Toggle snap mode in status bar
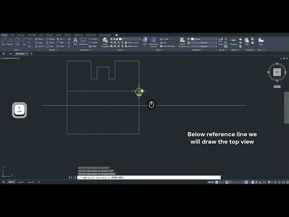The width and height of the screenshot is (289, 217). point(220,182)
